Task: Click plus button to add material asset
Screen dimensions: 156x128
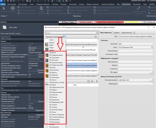Action: pyautogui.click(x=134, y=33)
